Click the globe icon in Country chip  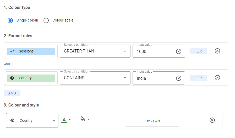pyautogui.click(x=12, y=78)
